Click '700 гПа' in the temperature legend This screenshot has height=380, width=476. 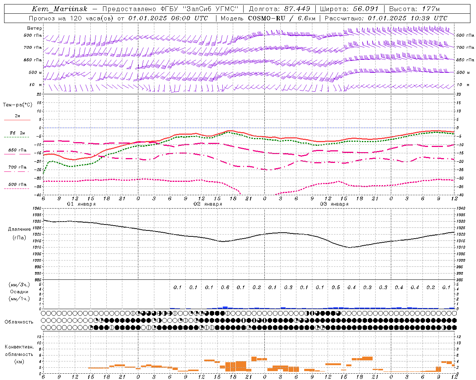click(x=17, y=167)
